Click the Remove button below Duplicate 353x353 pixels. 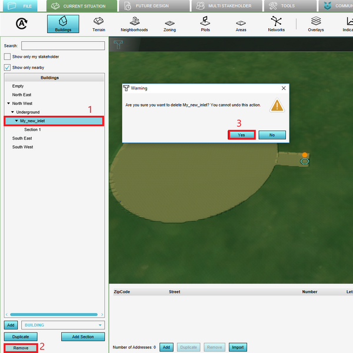(x=21, y=348)
